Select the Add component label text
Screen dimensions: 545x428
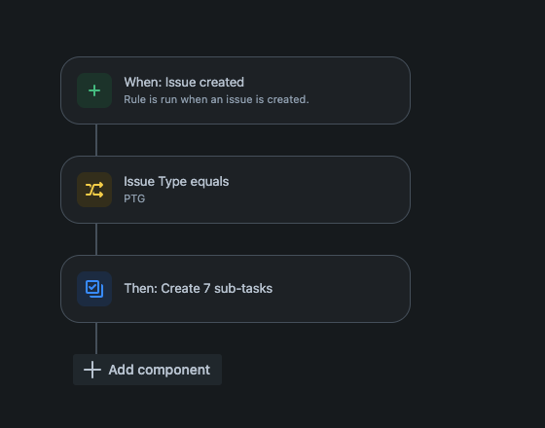160,370
